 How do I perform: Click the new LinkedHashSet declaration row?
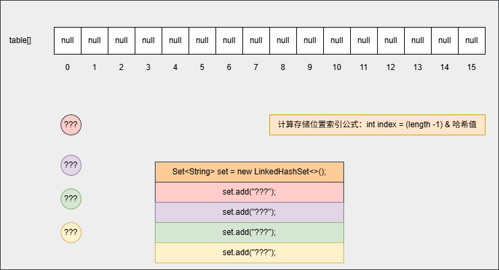click(249, 172)
